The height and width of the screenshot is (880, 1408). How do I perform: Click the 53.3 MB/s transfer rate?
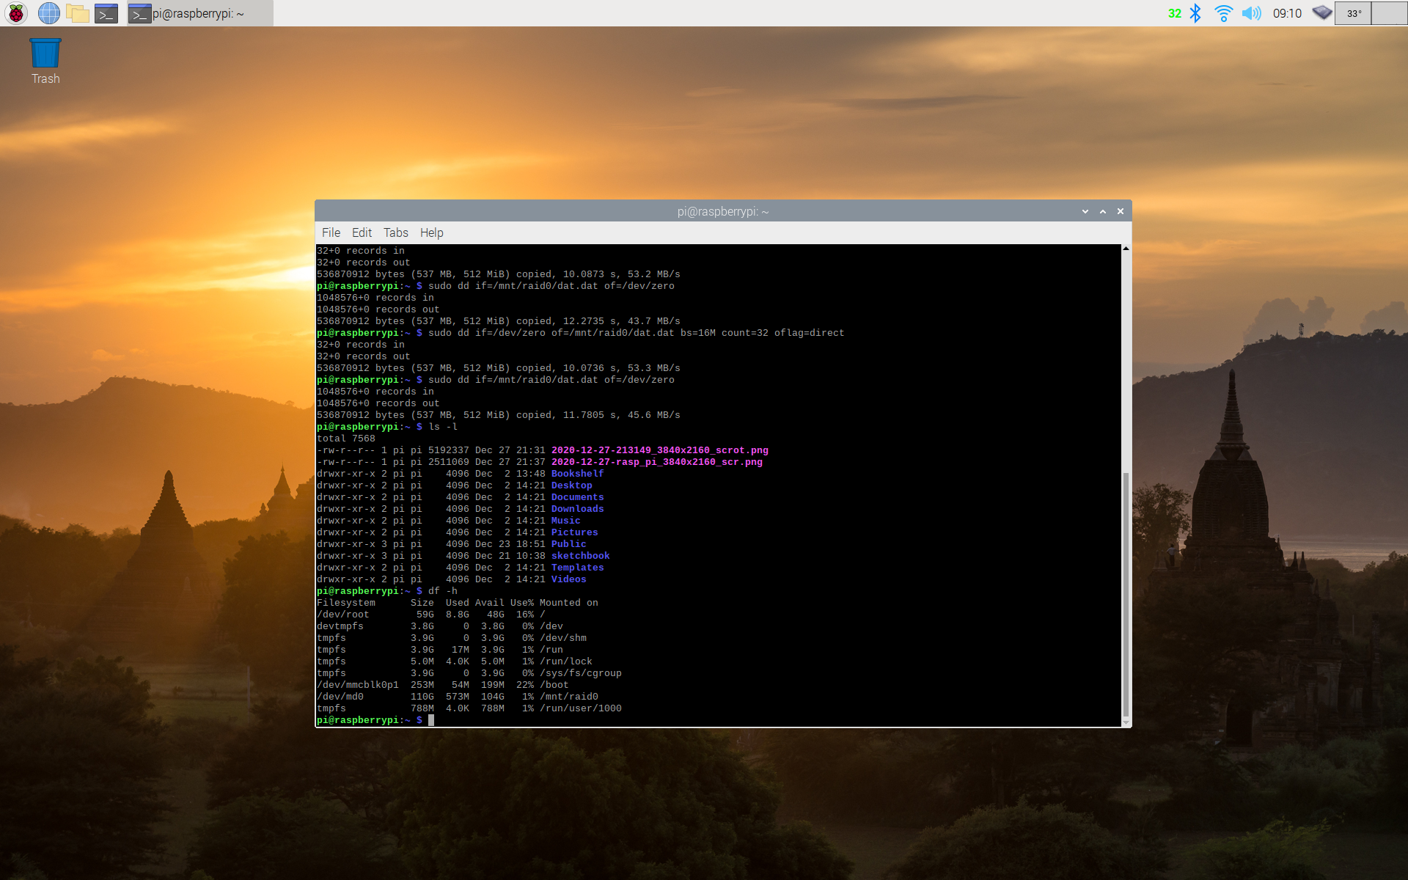coord(654,368)
